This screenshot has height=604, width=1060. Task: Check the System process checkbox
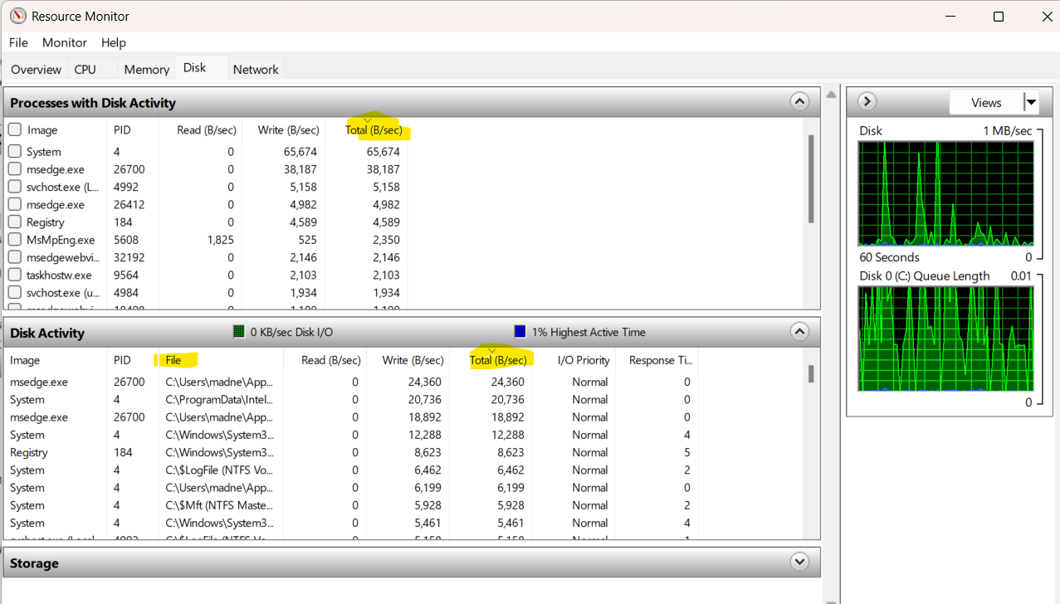click(x=15, y=152)
